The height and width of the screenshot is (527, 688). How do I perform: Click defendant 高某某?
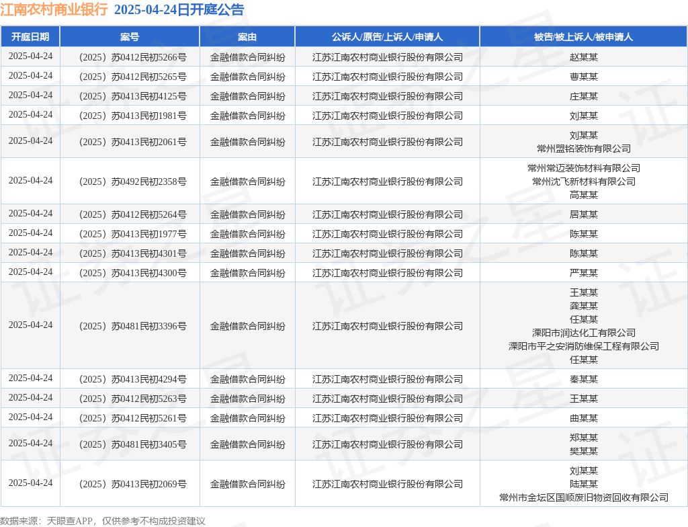pyautogui.click(x=584, y=195)
